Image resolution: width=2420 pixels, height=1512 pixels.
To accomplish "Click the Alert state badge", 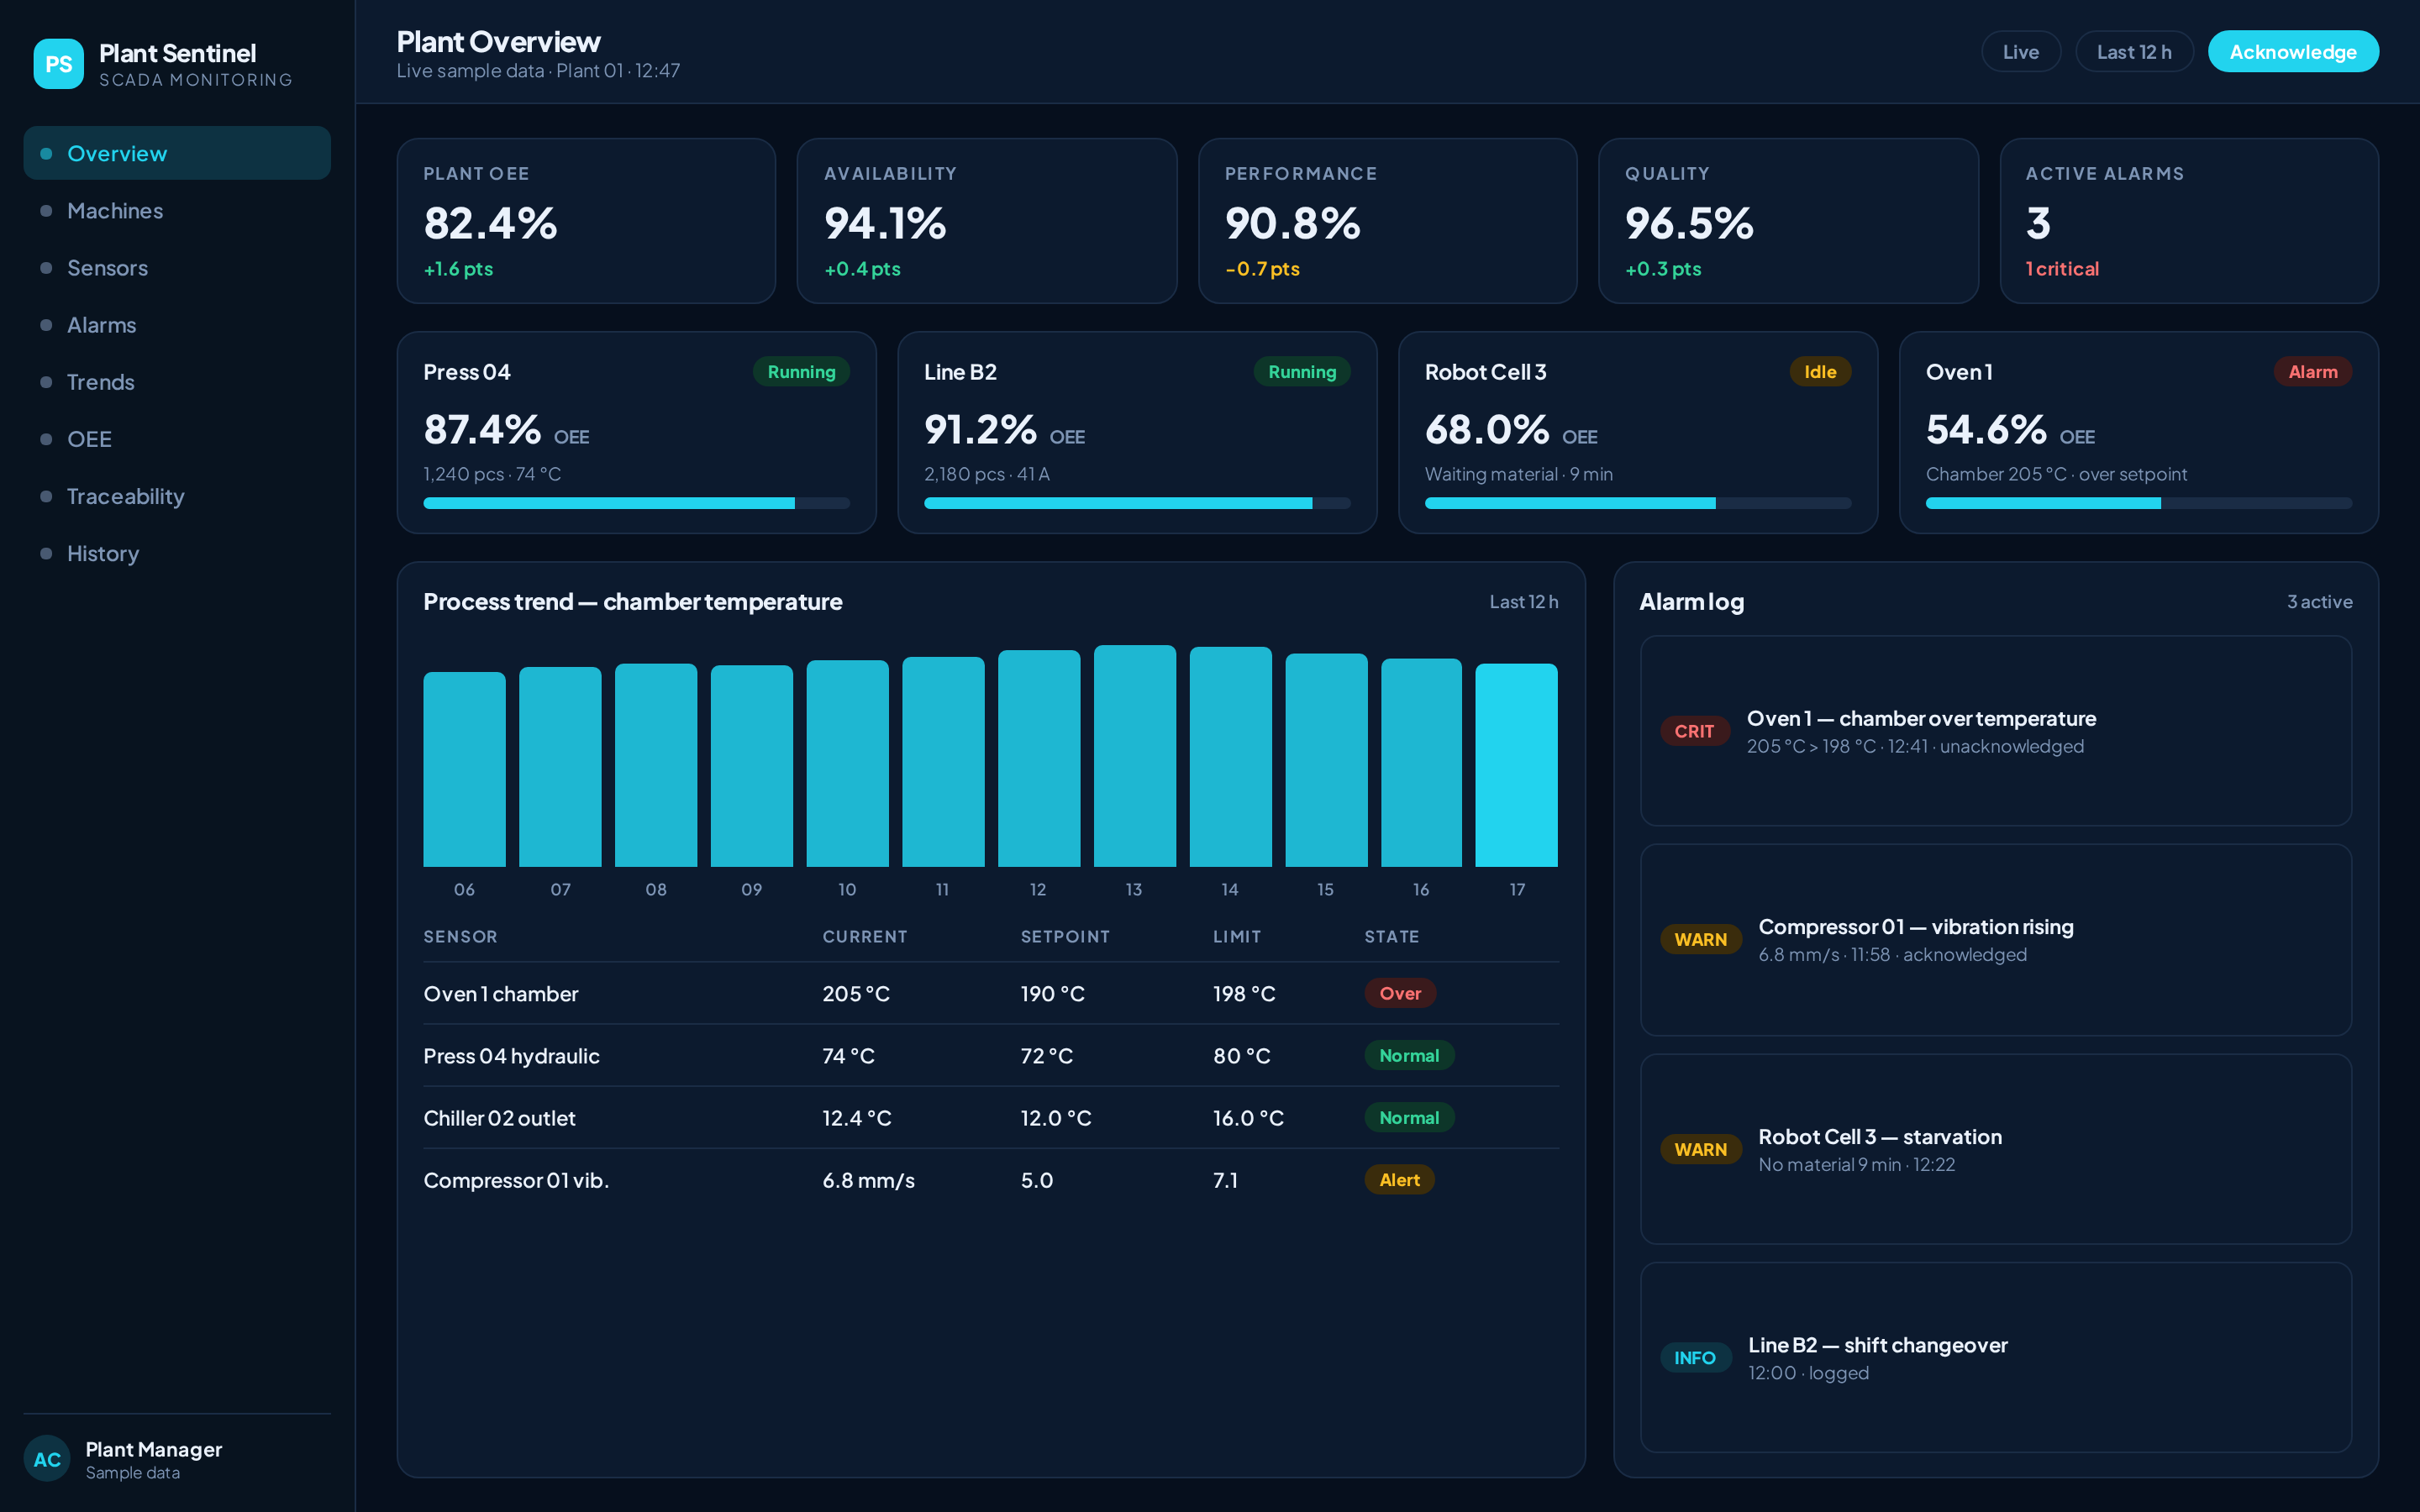I will (x=1399, y=1180).
